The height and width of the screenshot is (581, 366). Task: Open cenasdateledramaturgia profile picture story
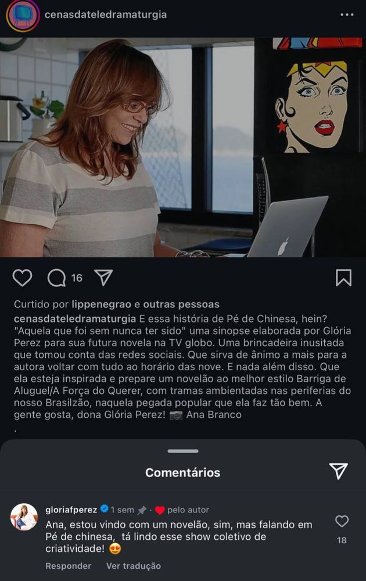(23, 16)
